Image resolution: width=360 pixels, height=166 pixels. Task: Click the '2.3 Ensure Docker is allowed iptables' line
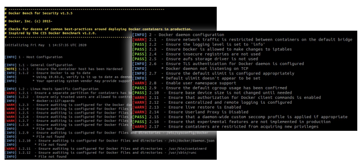[x=212, y=49]
